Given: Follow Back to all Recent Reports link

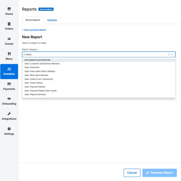Looking at the screenshot, I should [35, 30].
